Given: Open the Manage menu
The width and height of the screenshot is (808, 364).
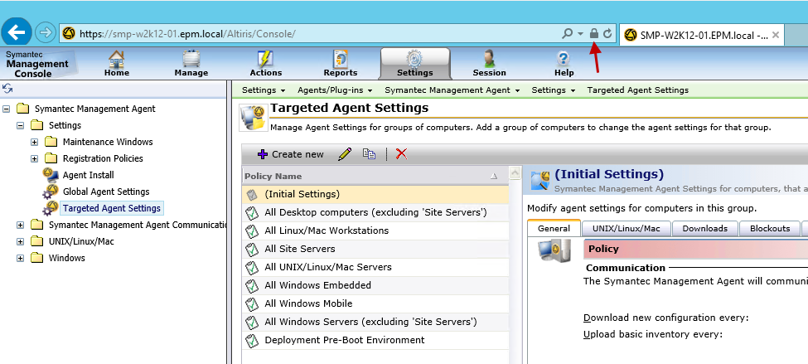Looking at the screenshot, I should coord(191,64).
